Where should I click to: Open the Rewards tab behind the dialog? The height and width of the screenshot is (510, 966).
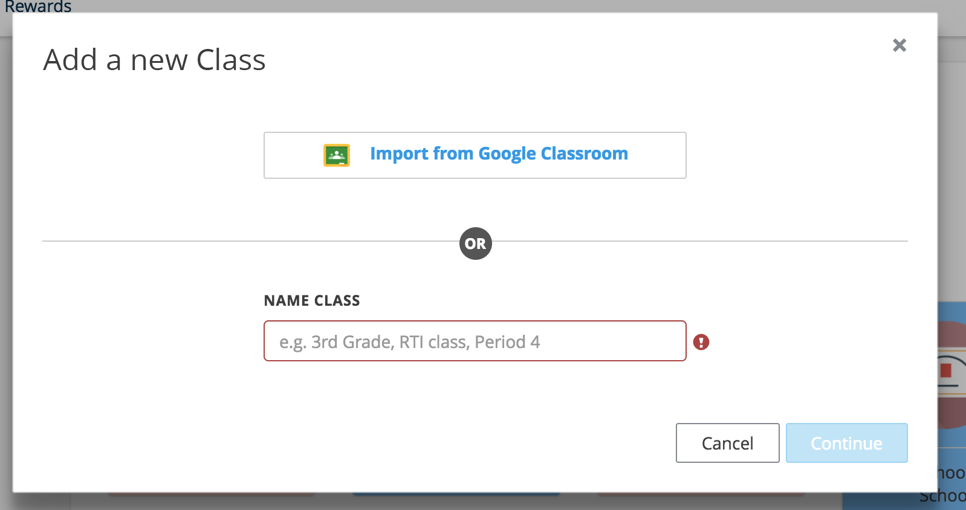(38, 6)
